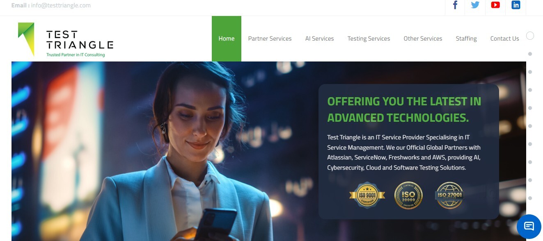The image size is (543, 241).
Task: Open the chat widget bubble icon
Action: (x=529, y=226)
